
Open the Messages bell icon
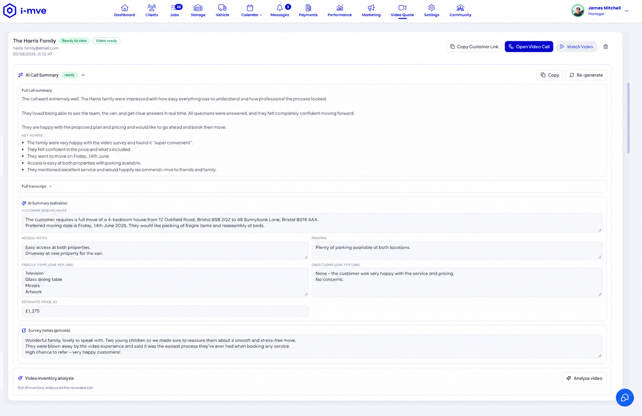280,8
